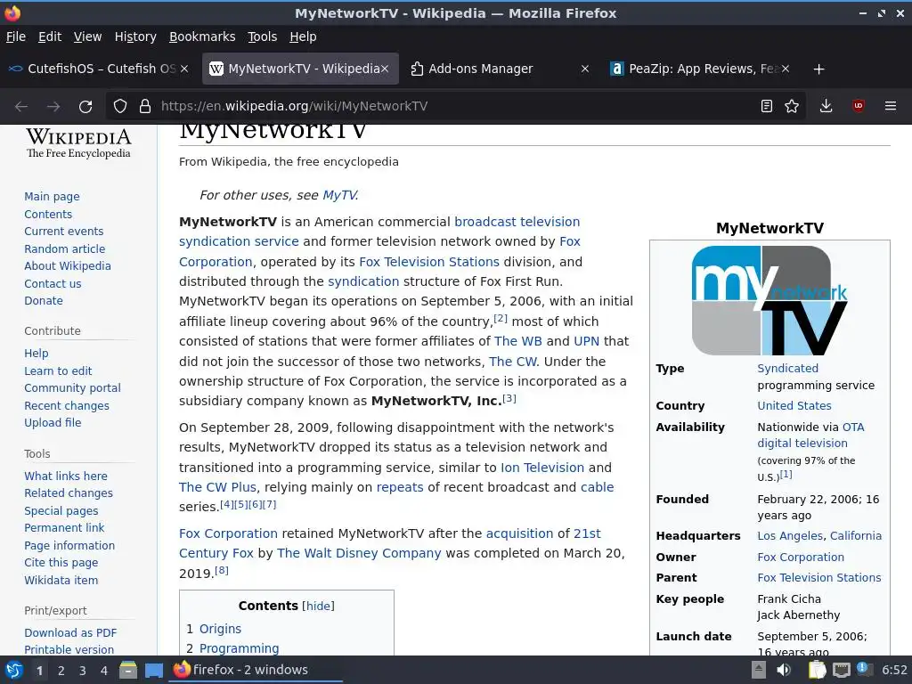Image resolution: width=912 pixels, height=684 pixels.
Task: Open the History menu
Action: [135, 37]
